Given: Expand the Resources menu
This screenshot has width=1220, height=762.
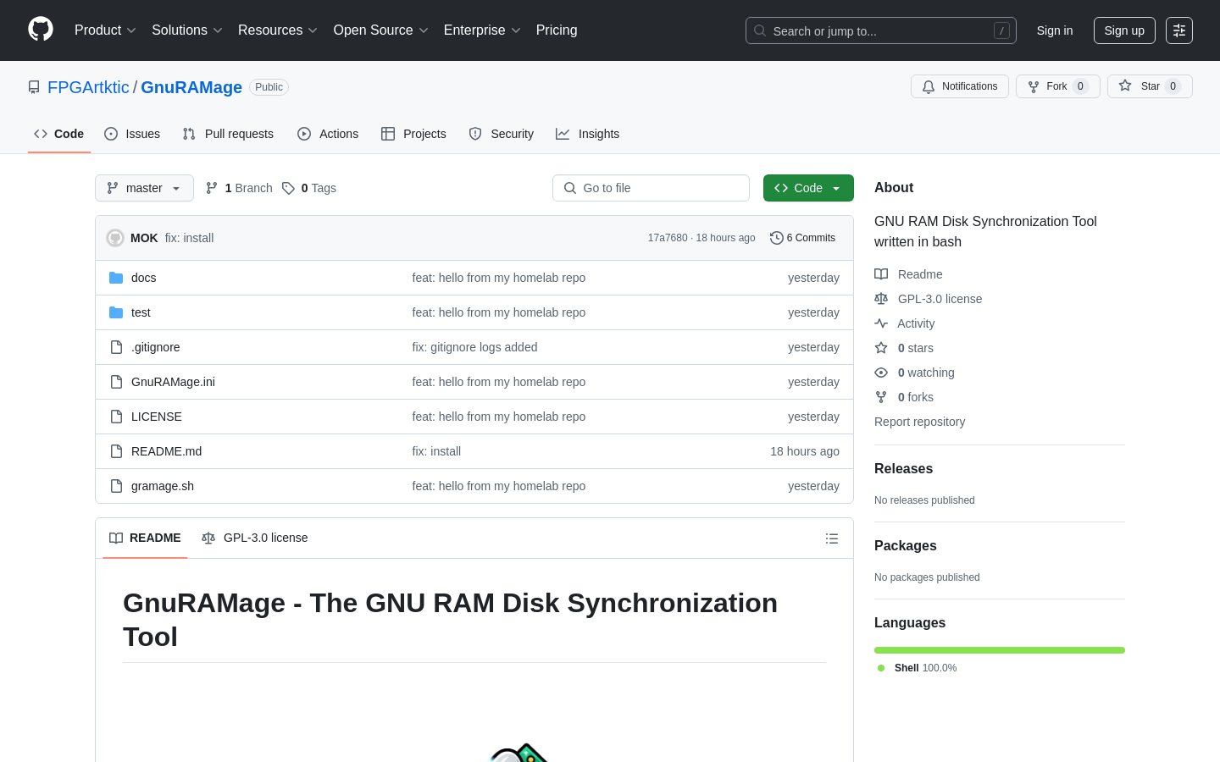Looking at the screenshot, I should pos(278,30).
